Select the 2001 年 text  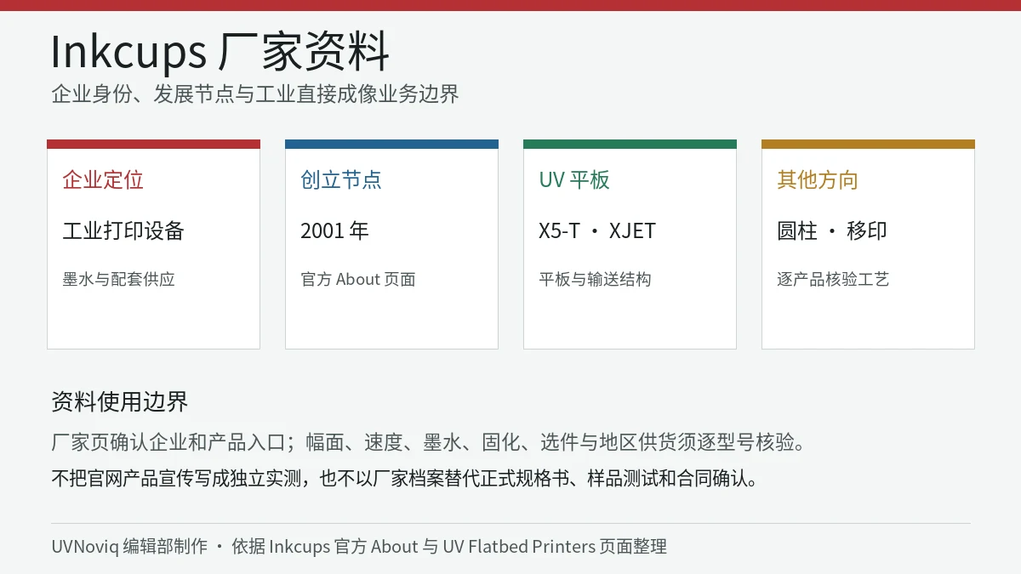point(334,230)
